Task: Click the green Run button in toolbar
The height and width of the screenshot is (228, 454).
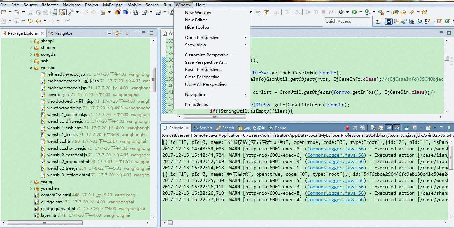Action: pyautogui.click(x=354, y=12)
